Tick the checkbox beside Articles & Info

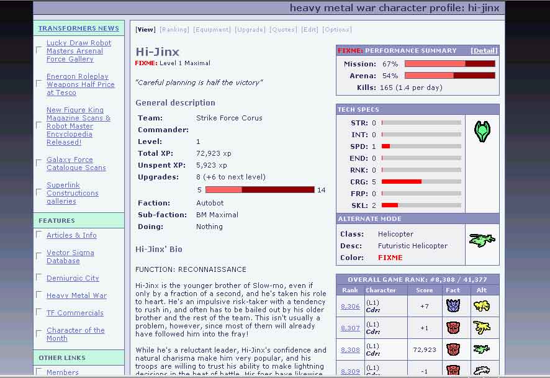[39, 235]
